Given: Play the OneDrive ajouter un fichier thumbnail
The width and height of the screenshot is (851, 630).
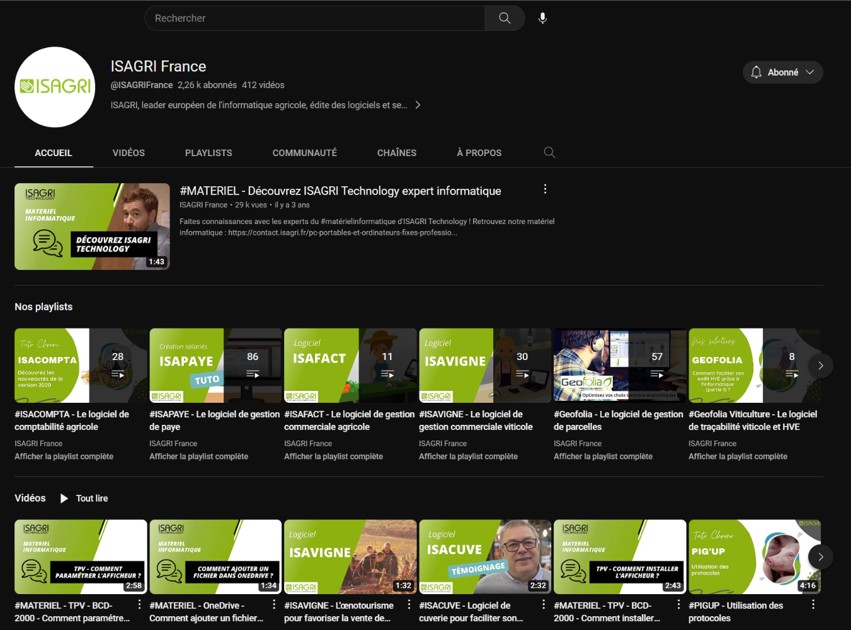Looking at the screenshot, I should tap(215, 557).
